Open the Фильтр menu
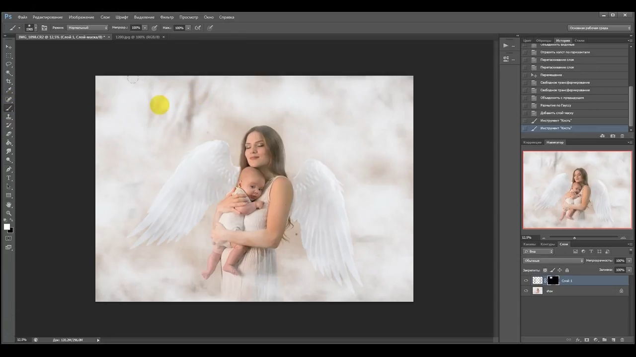 coord(167,17)
